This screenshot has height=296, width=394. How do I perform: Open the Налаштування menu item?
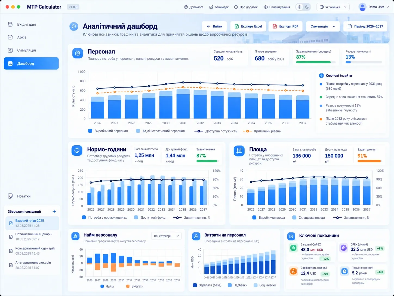(x=277, y=7)
